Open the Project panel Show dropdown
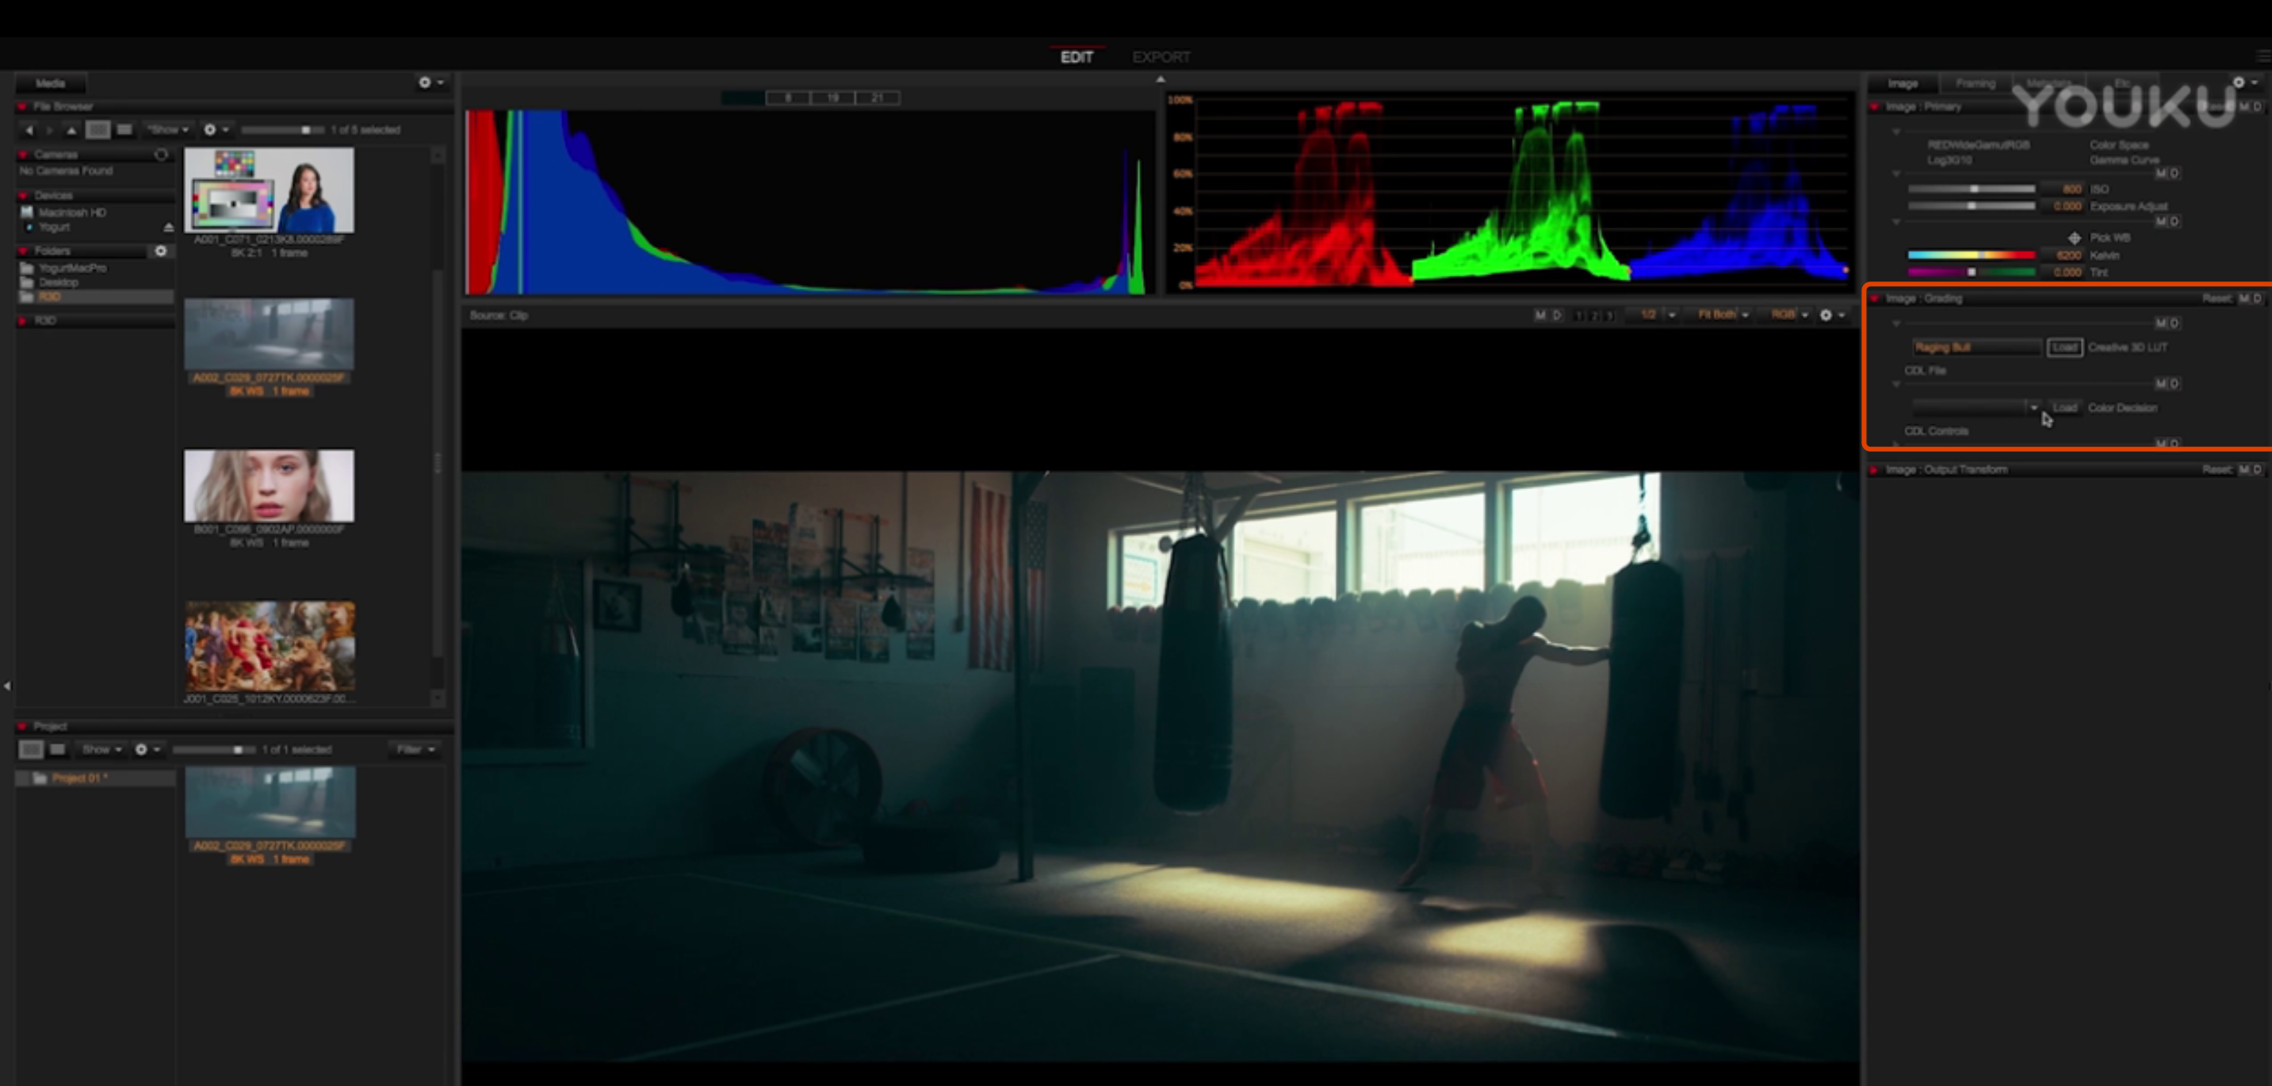The image size is (2272, 1086). [x=101, y=749]
